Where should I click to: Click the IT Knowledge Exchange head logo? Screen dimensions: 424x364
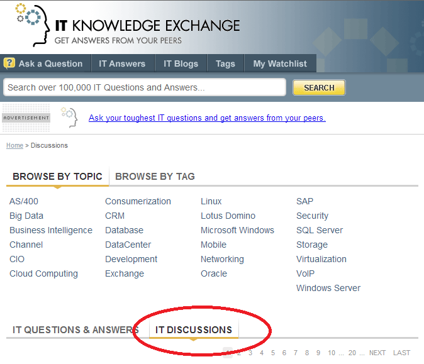pyautogui.click(x=33, y=25)
